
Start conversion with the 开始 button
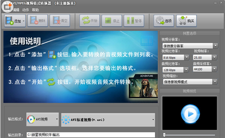[x=89, y=21]
